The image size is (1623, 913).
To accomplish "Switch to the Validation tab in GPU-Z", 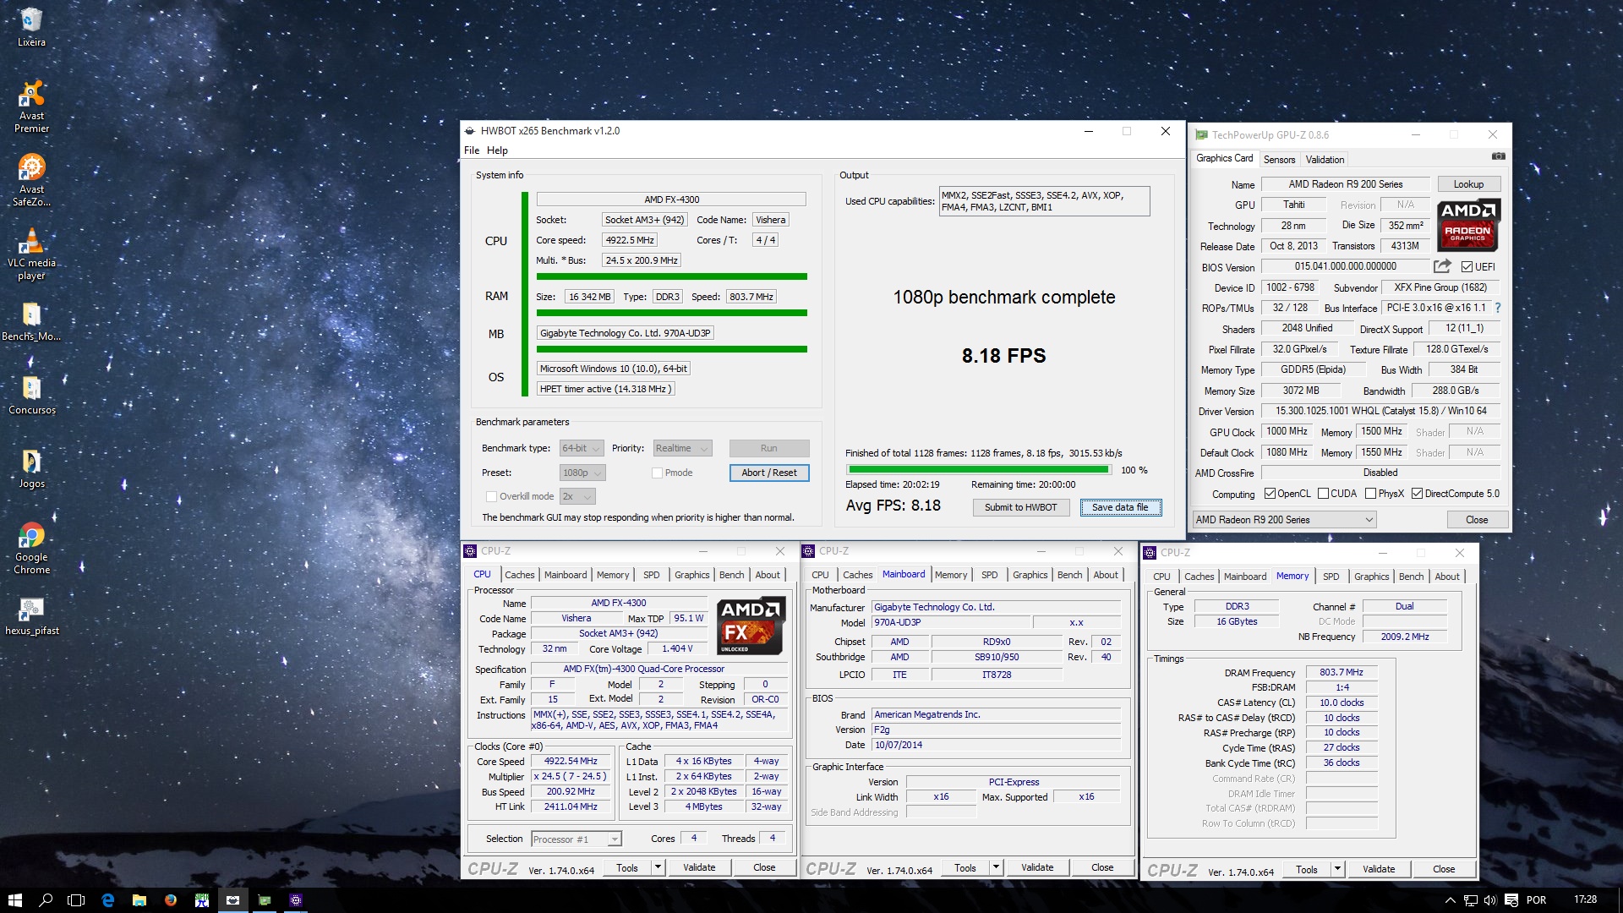I will 1325,159.
